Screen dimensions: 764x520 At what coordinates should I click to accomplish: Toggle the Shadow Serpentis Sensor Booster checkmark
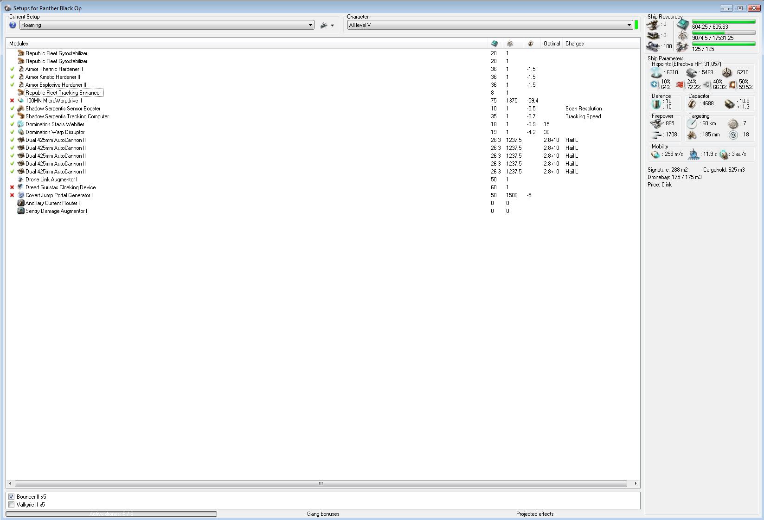(13, 109)
